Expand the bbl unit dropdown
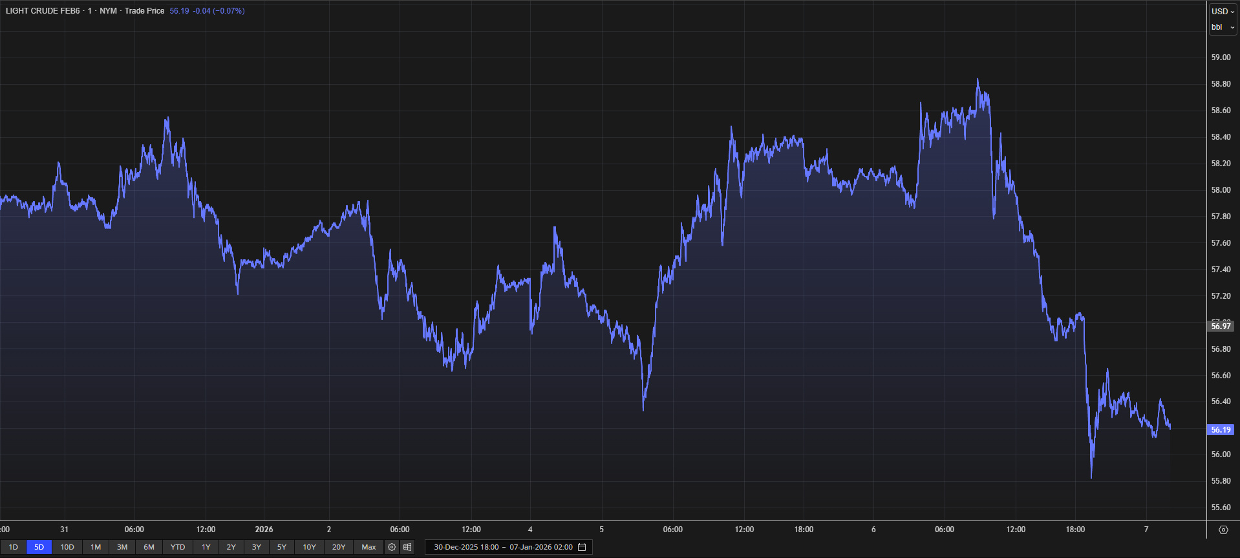1240x558 pixels. 1223,27
